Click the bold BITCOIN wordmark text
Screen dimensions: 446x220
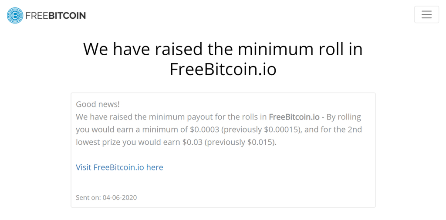pos(67,16)
